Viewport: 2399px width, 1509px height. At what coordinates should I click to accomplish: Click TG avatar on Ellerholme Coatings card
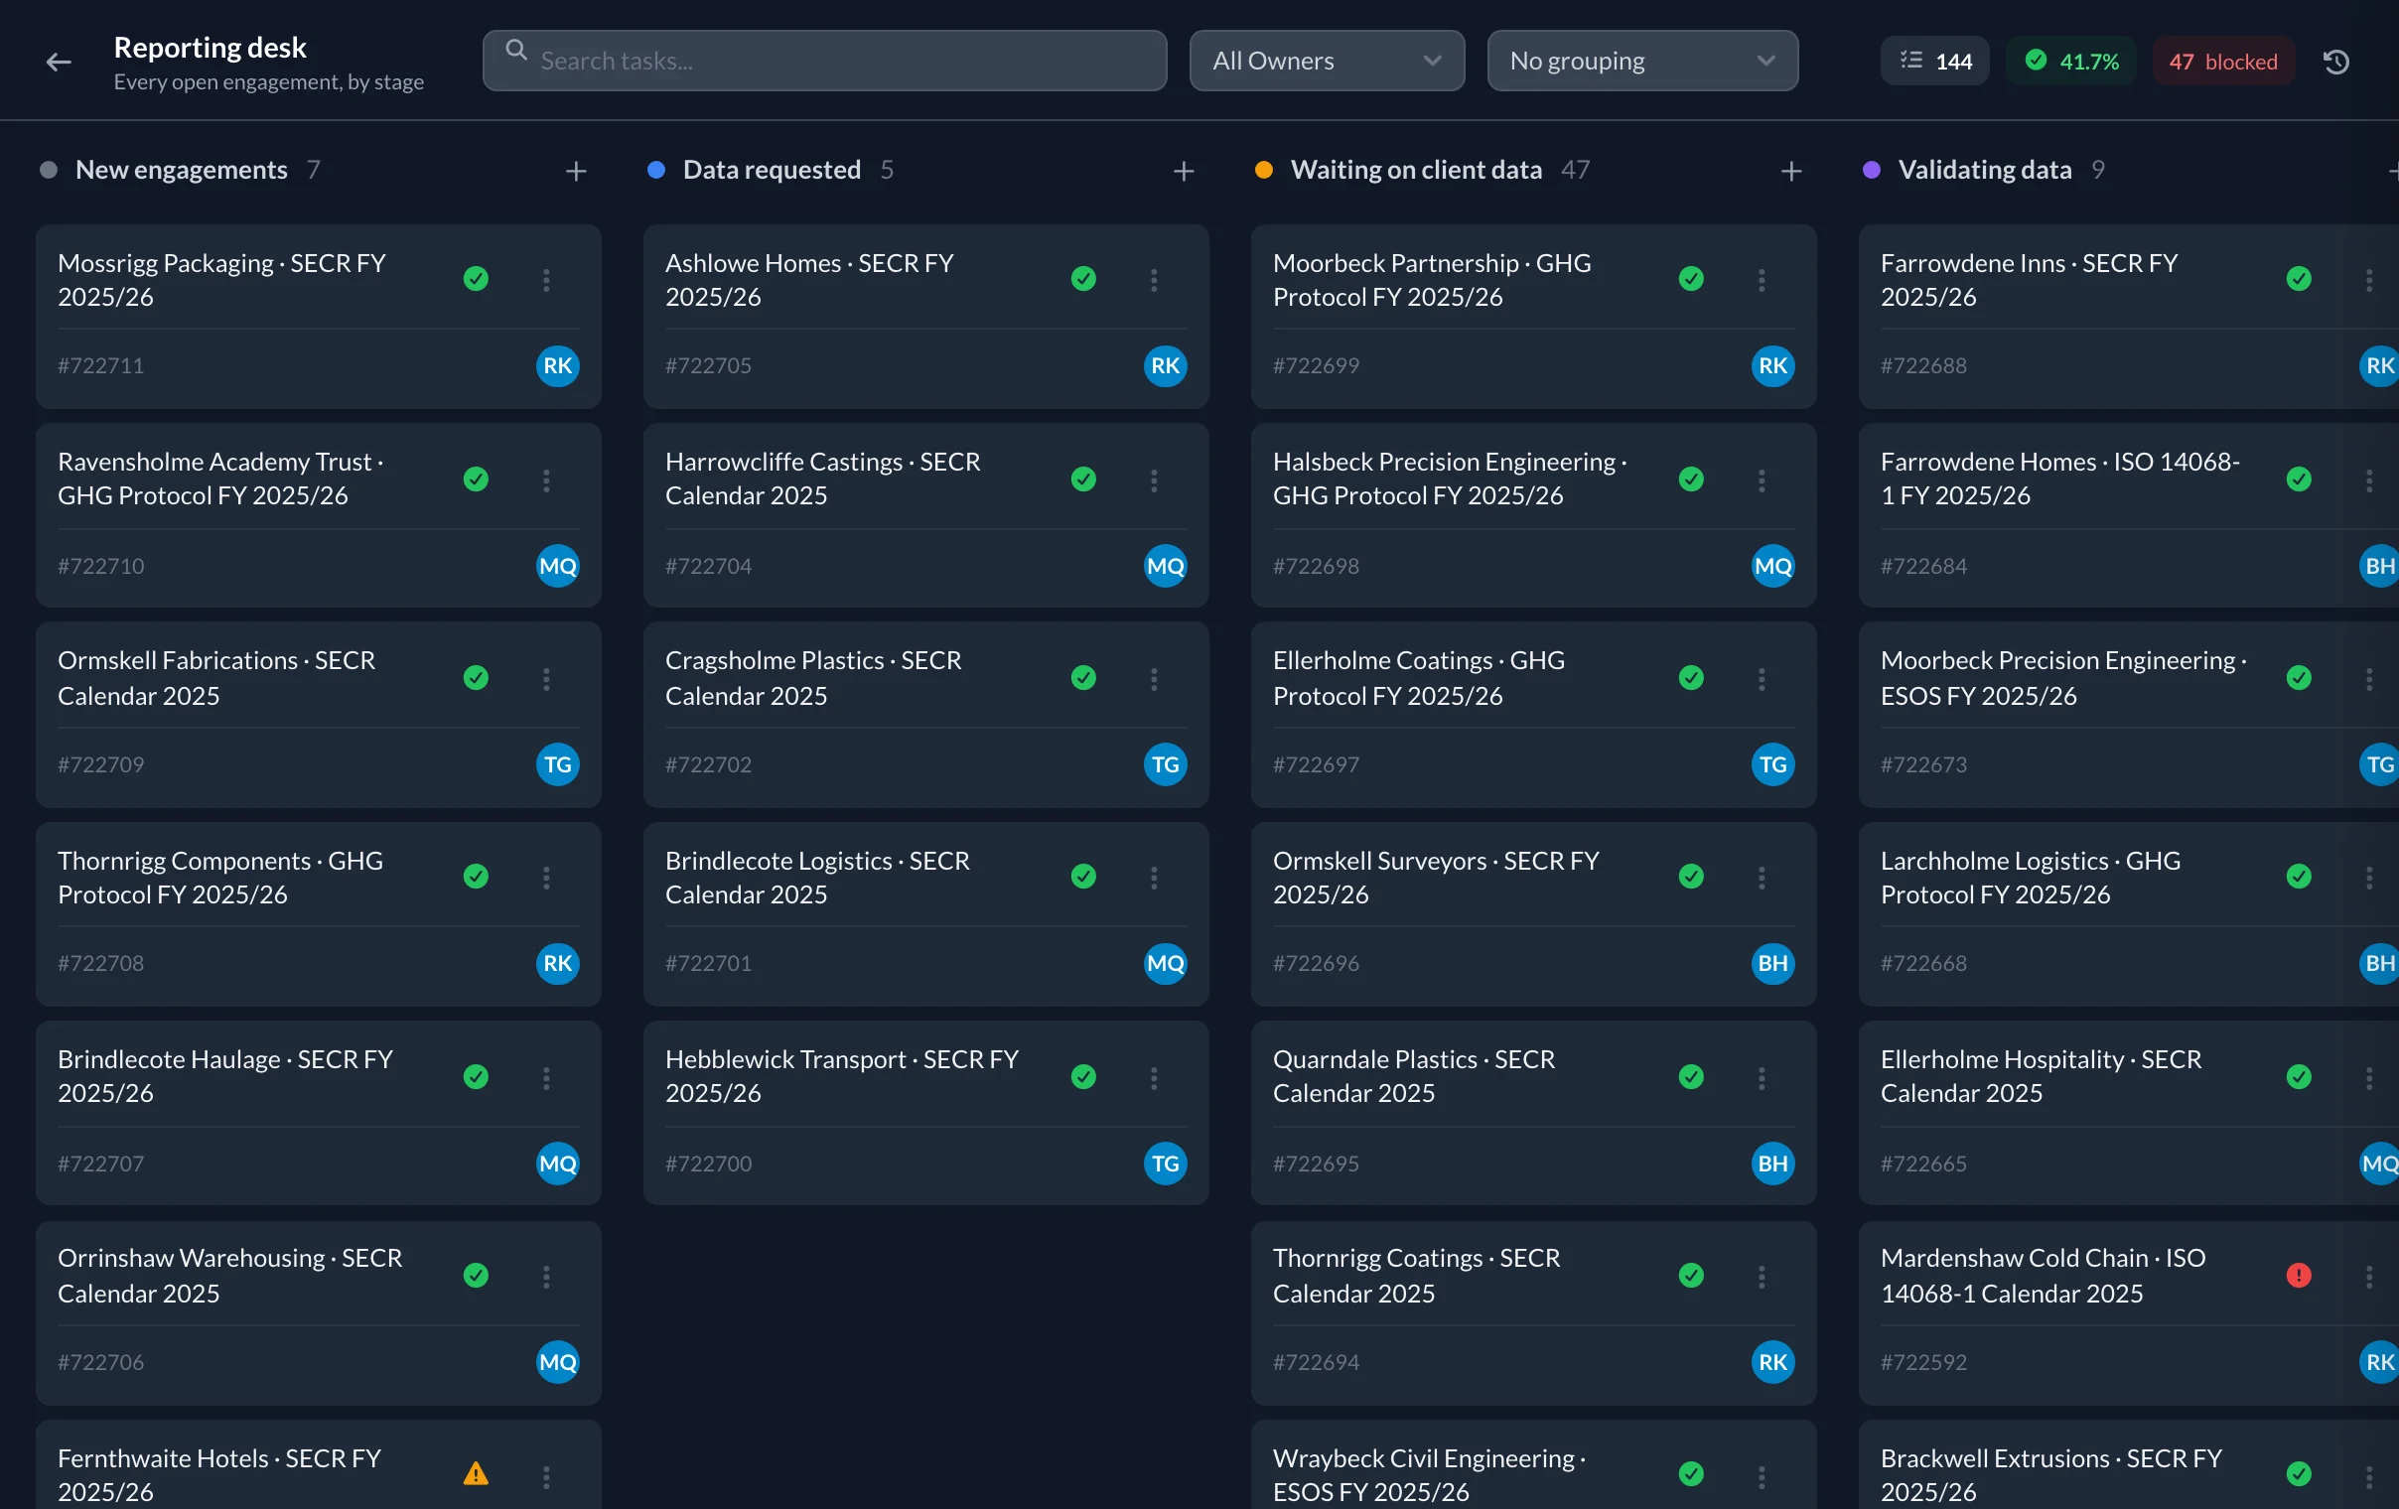pos(1773,764)
